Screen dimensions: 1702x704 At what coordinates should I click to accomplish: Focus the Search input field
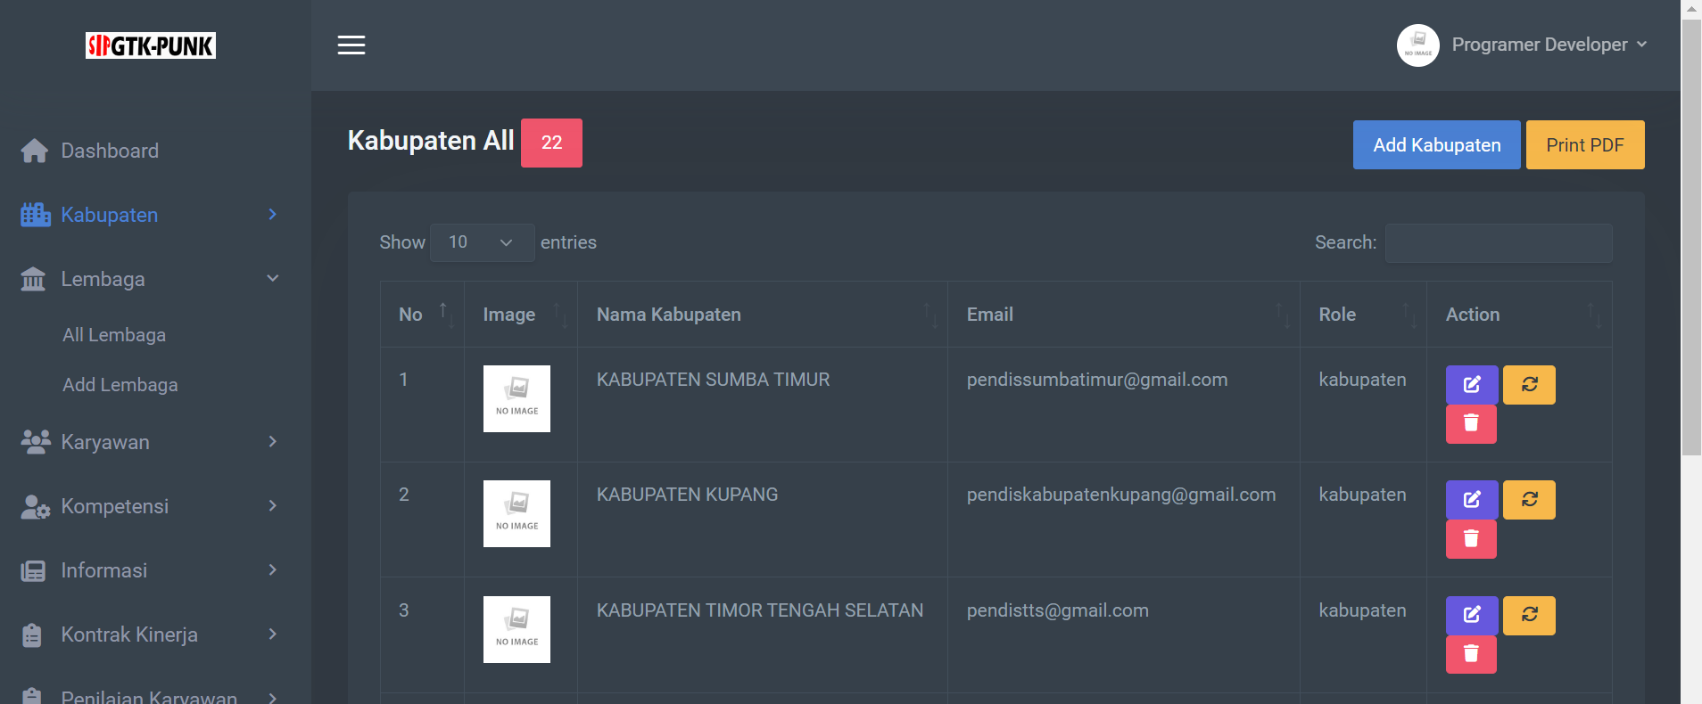[x=1498, y=243]
